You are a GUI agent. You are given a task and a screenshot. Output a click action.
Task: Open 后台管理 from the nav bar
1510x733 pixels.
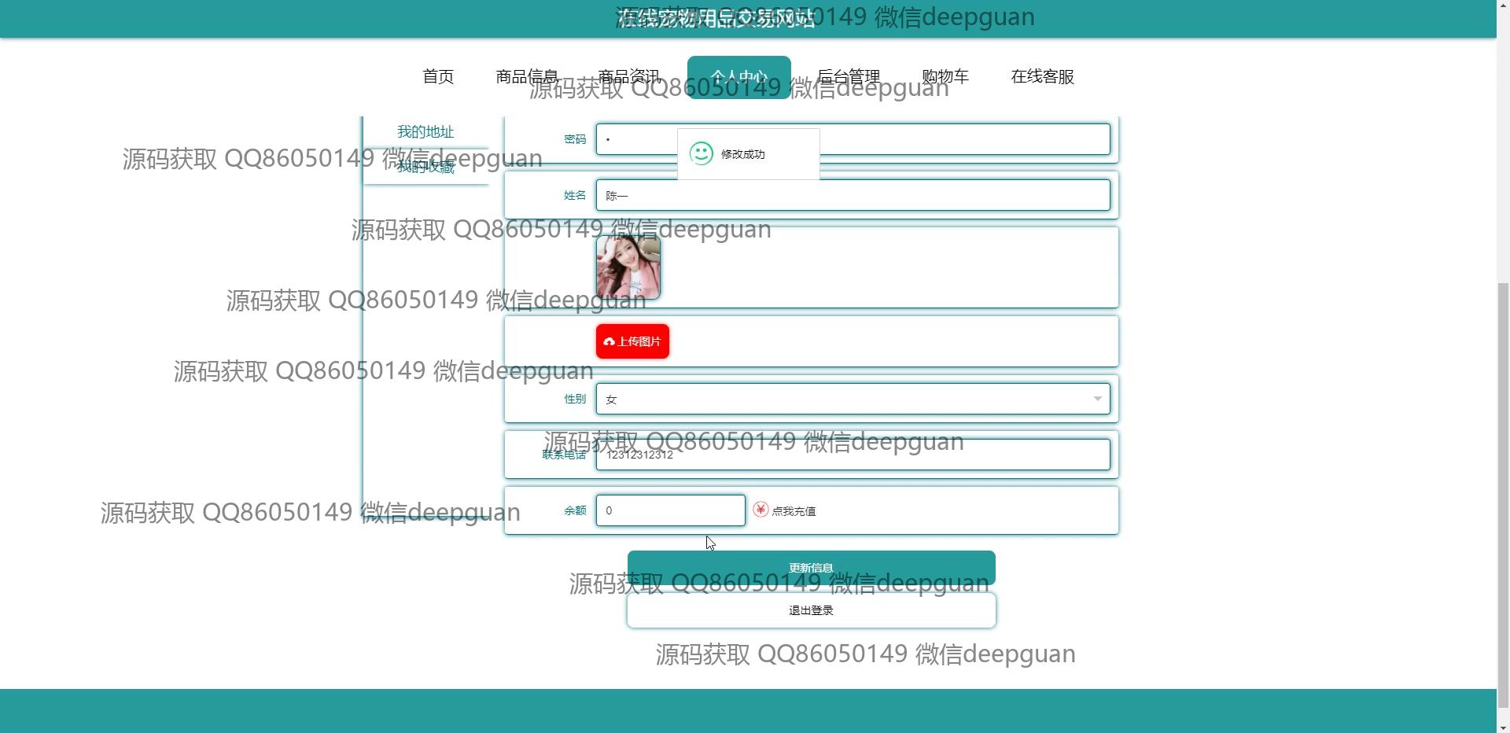pos(848,76)
